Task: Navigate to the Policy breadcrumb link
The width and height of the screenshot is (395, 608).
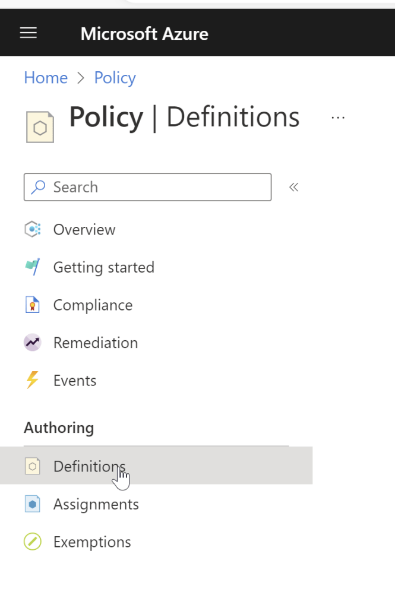Action: click(x=115, y=78)
